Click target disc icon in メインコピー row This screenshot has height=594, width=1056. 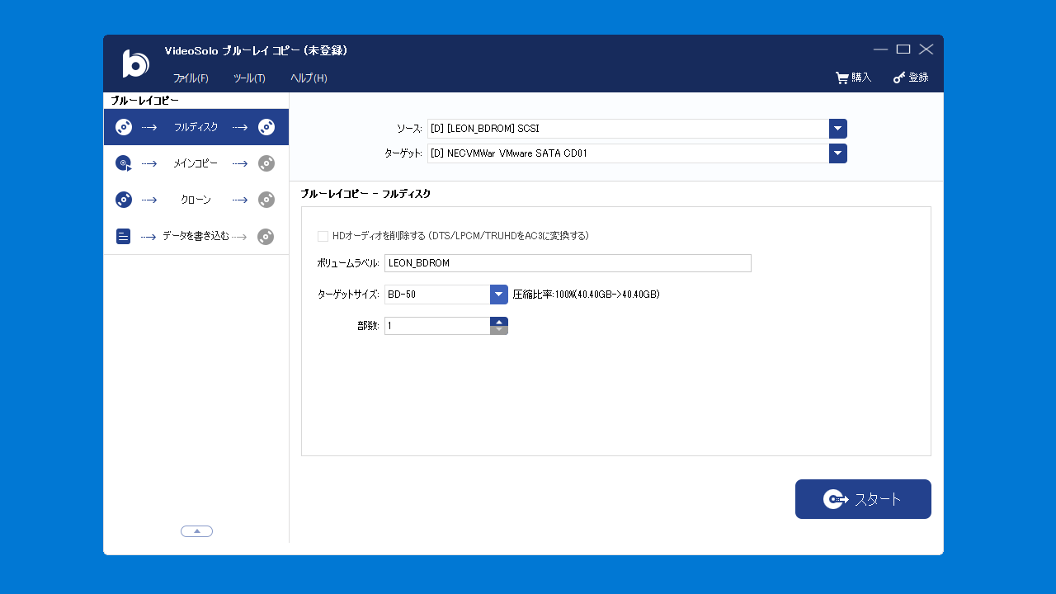pyautogui.click(x=266, y=163)
